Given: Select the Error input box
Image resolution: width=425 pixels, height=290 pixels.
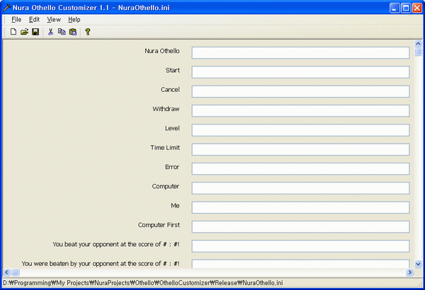Looking at the screenshot, I should 300,168.
